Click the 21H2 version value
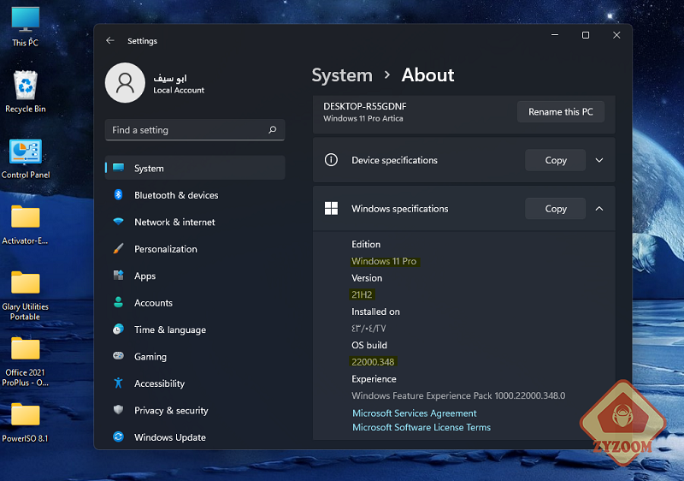The image size is (684, 481). 362,294
